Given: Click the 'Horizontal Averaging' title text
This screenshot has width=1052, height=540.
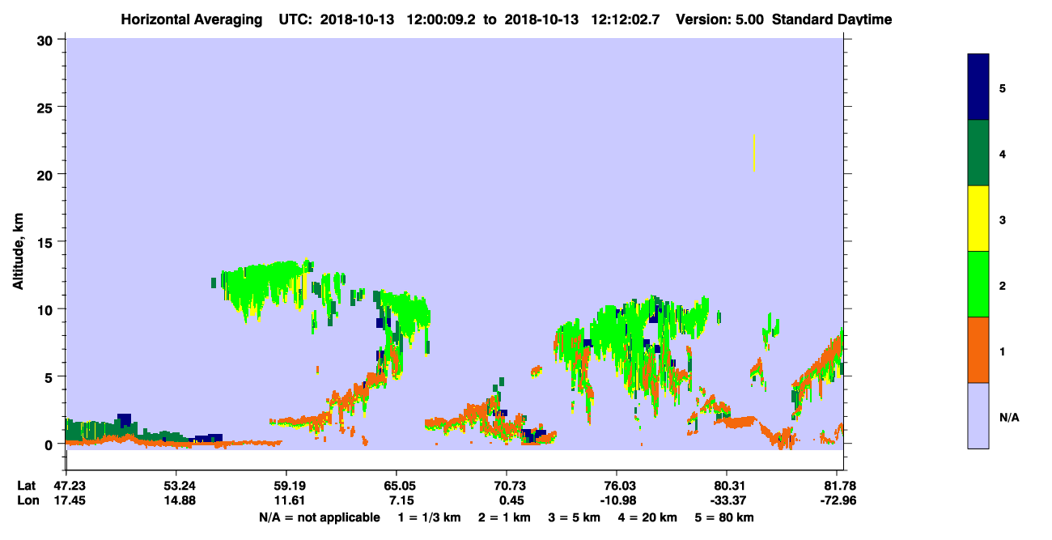Looking at the screenshot, I should coord(191,19).
